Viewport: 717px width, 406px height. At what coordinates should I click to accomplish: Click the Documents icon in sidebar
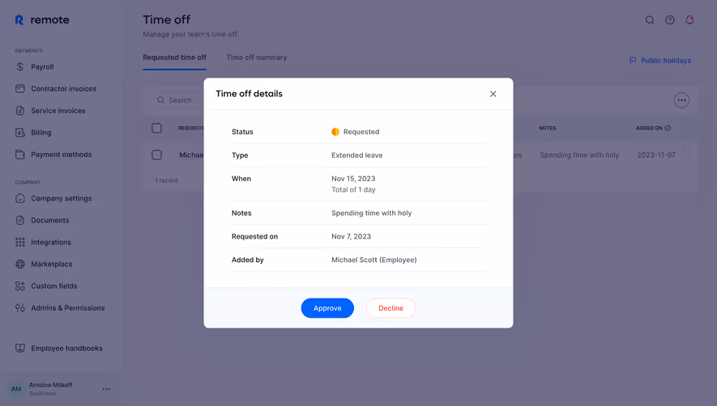[x=20, y=220]
